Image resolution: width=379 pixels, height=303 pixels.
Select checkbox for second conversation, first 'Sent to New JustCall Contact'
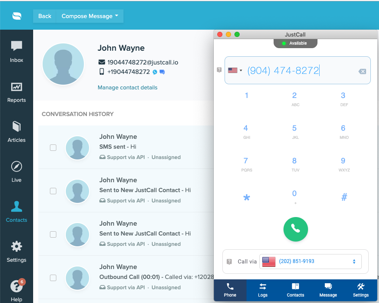pos(53,191)
